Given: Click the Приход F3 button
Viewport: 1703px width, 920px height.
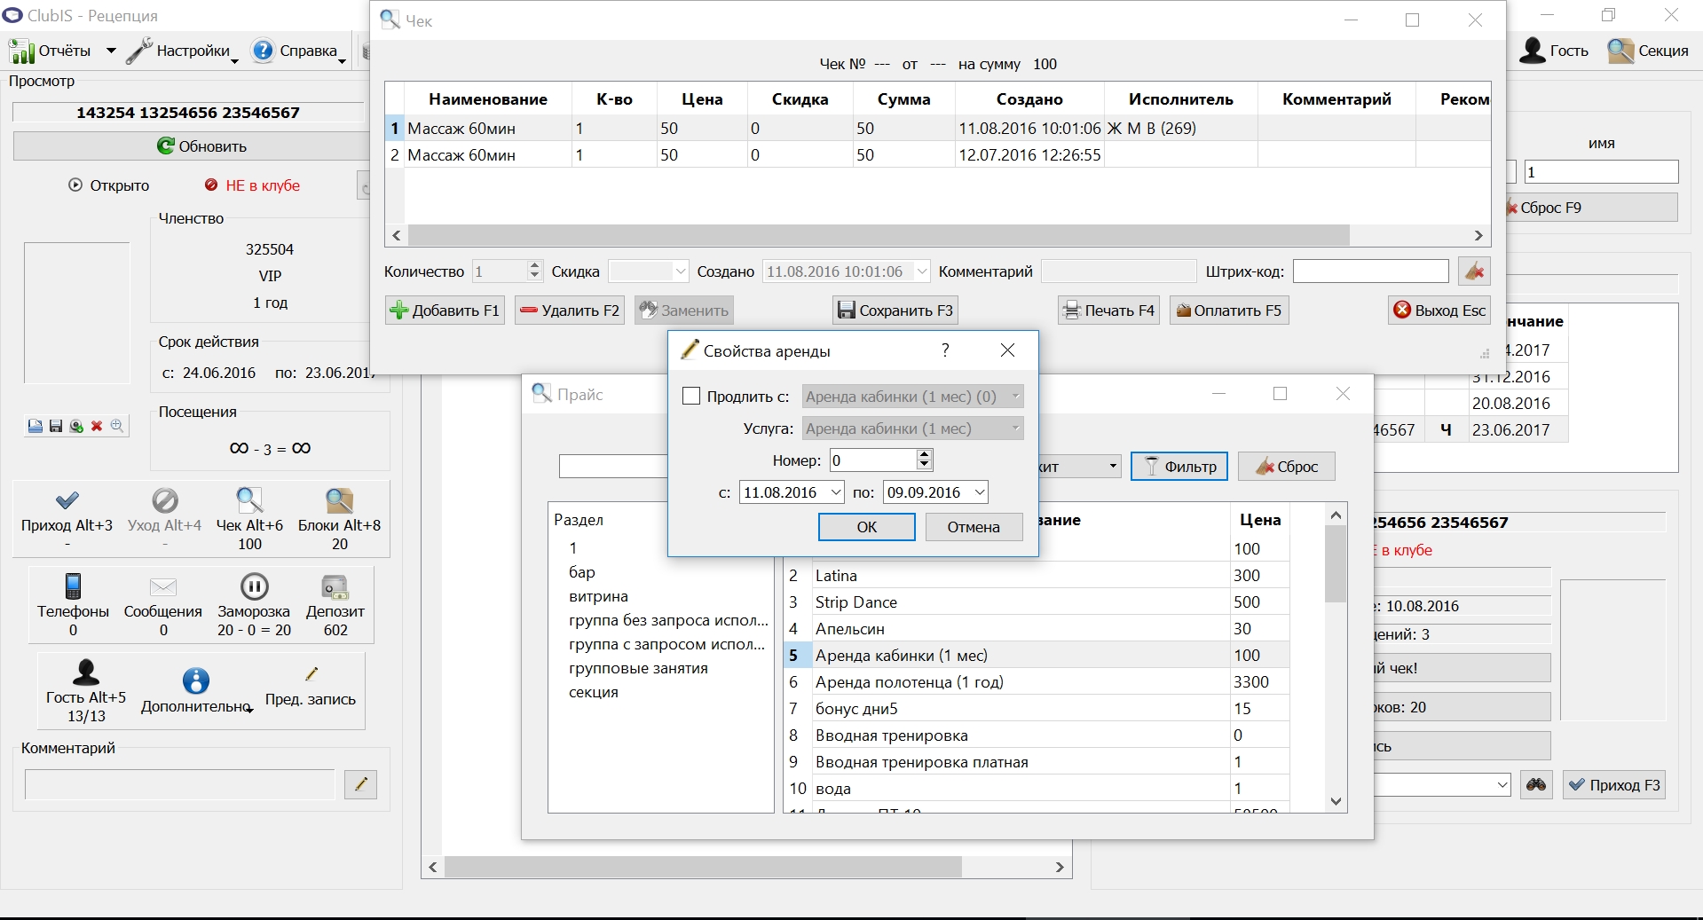Looking at the screenshot, I should (x=1614, y=785).
